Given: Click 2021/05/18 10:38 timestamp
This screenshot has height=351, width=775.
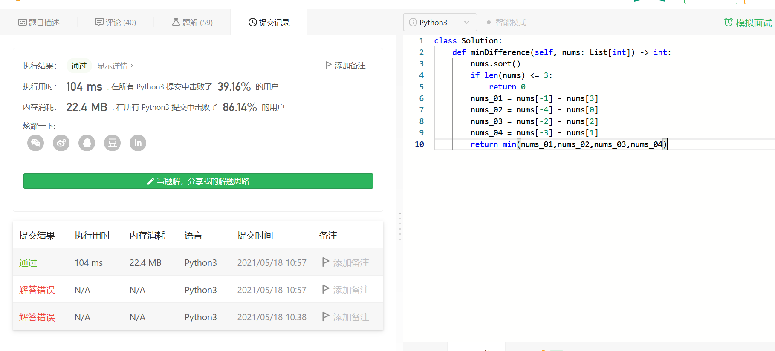Looking at the screenshot, I should [272, 317].
